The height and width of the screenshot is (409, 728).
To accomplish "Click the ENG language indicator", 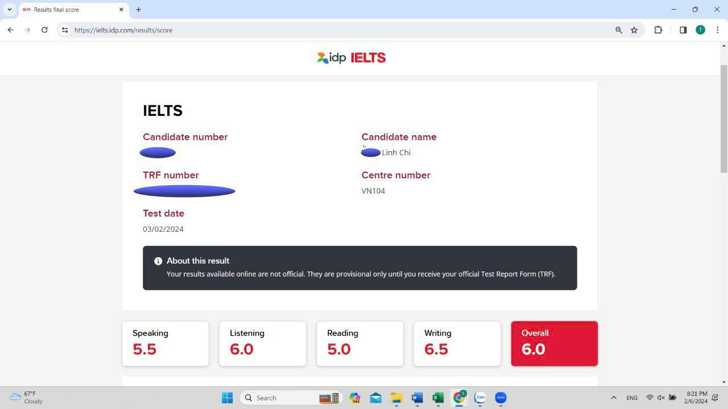I will pyautogui.click(x=632, y=398).
